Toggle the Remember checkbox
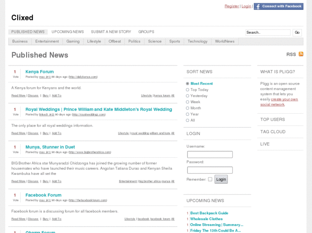This screenshot has height=233, width=312. [210, 179]
